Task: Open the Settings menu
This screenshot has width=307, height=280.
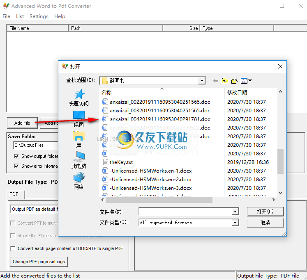Action: point(39,16)
